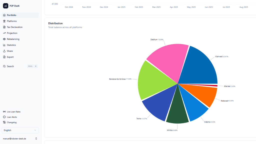The image size is (256, 144).
Task: Click the P2P Dash logo icon
Action: [5, 6]
